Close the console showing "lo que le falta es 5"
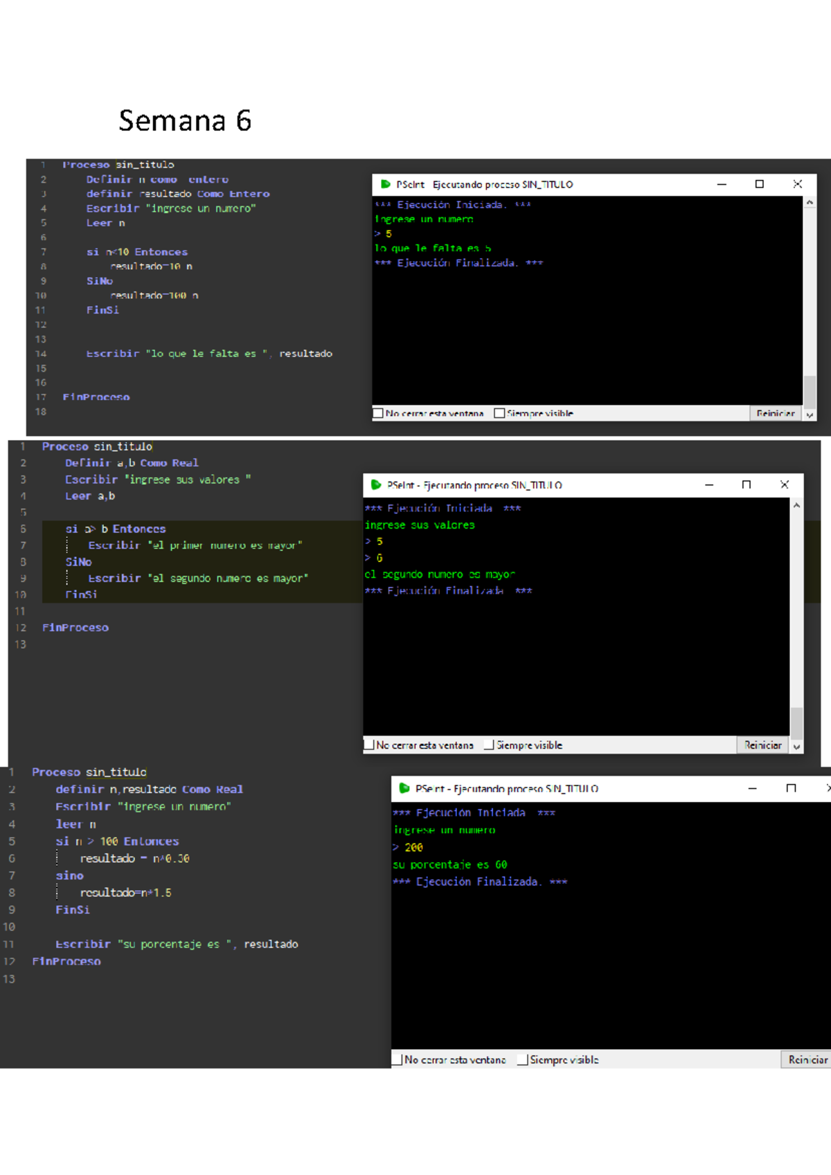831x1175 pixels. (797, 184)
